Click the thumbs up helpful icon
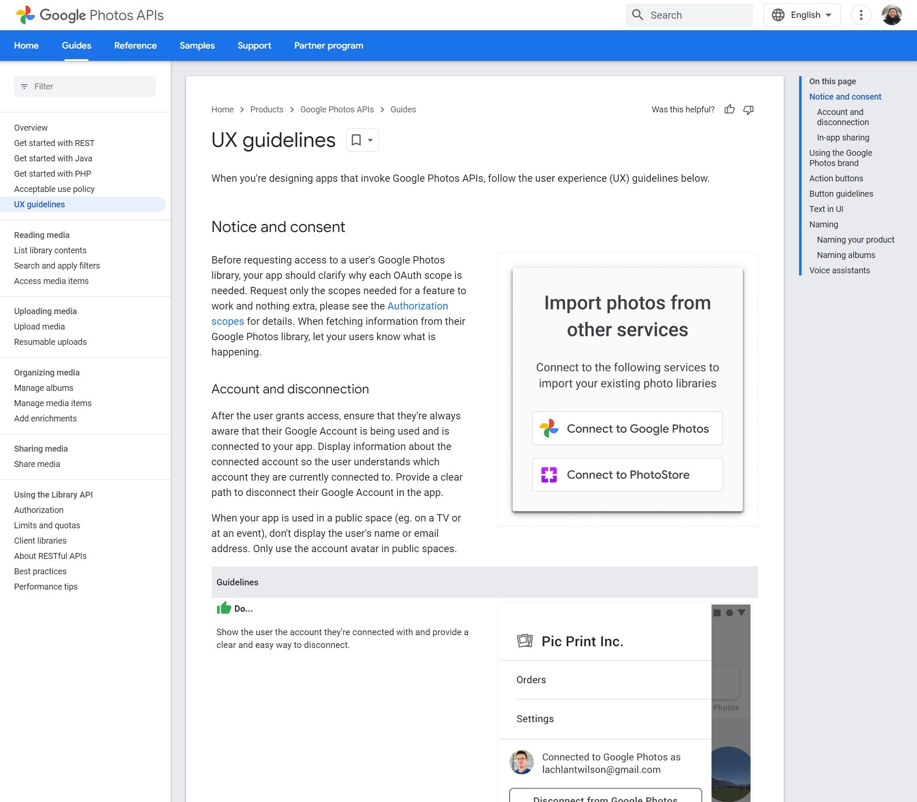 [x=730, y=109]
